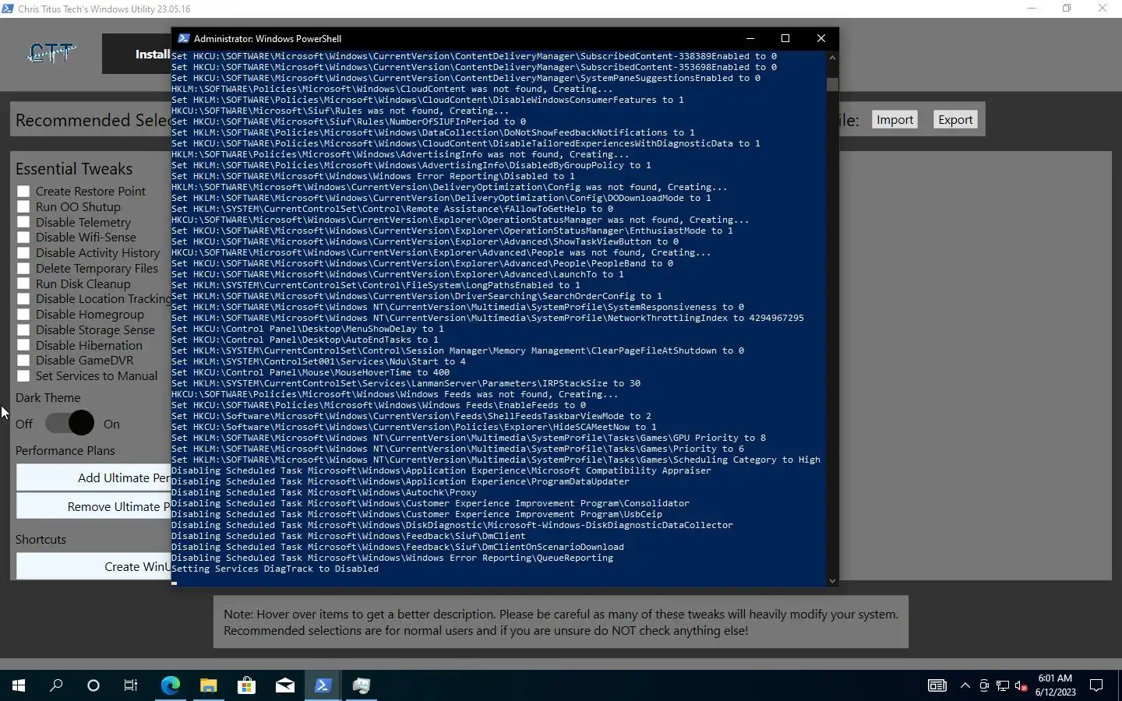Viewport: 1122px width, 701px height.
Task: Switch to PowerShell taskbar icon
Action: [323, 685]
